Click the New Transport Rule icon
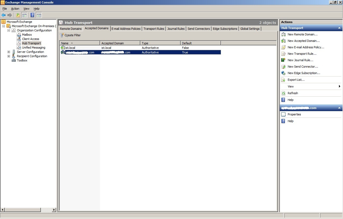Screen dimensions: 343x219 [x=283, y=54]
